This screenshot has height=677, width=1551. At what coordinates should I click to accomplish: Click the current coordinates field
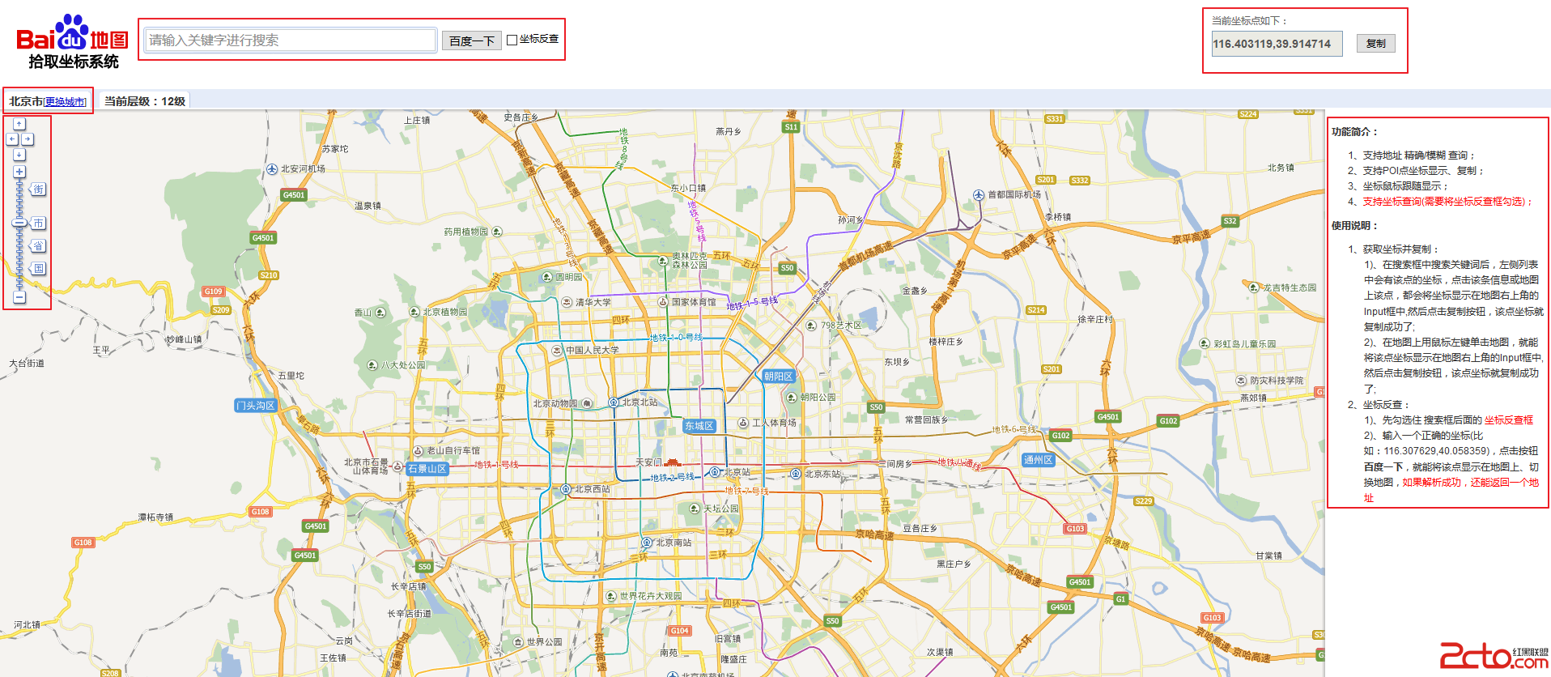coord(1277,44)
